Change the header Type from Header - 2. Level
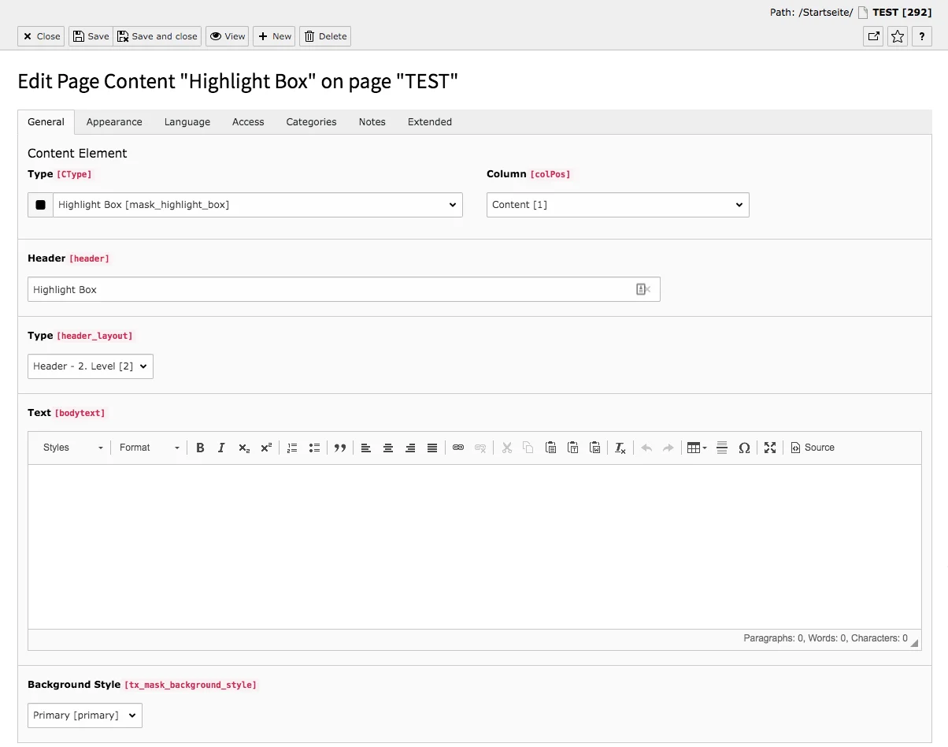The image size is (948, 747). coord(89,366)
